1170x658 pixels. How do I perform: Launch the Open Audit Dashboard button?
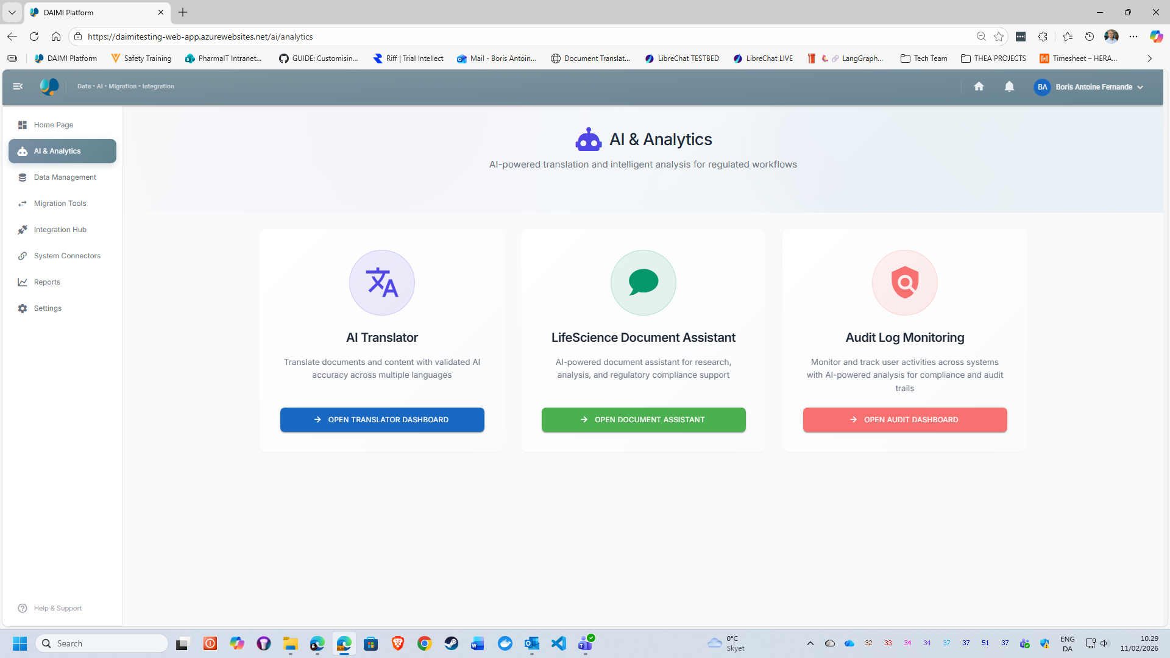(x=904, y=420)
